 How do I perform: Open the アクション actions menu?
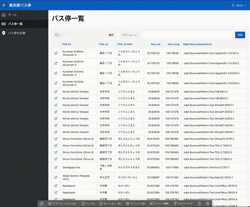pos(129,35)
